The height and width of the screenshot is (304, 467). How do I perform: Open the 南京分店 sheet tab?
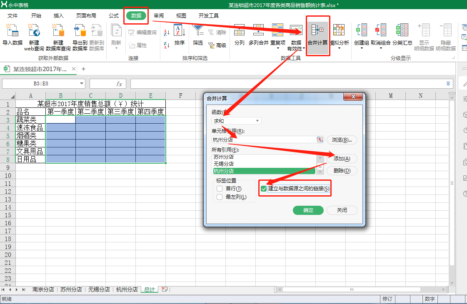click(x=43, y=289)
